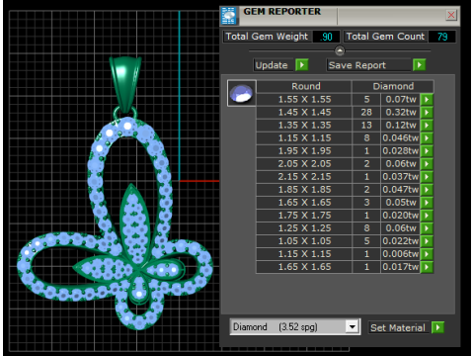Click the green arrow for the 1.25 X 1.25 row
The width and height of the screenshot is (474, 356).
[427, 227]
